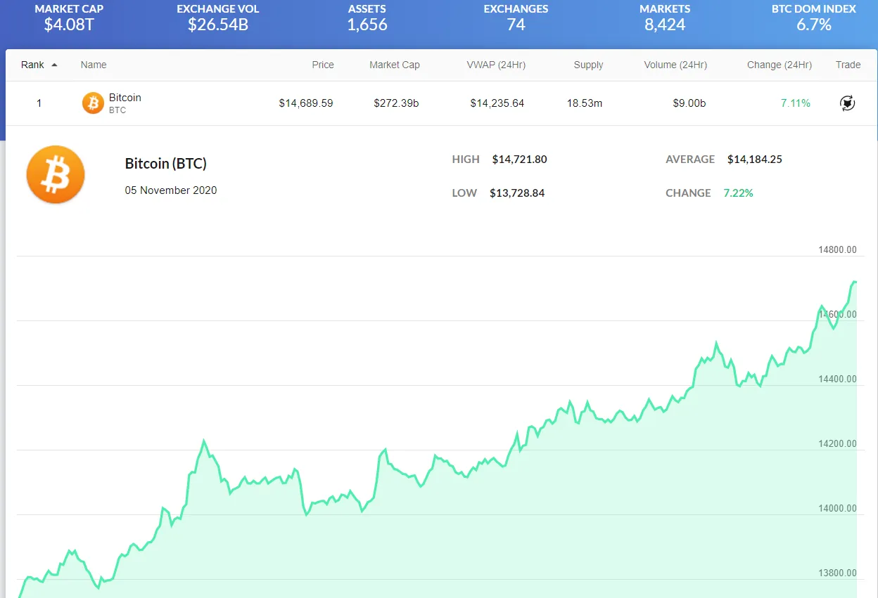Click the 13800.00 chart axis label
Viewport: 878px width, 598px height.
click(837, 573)
